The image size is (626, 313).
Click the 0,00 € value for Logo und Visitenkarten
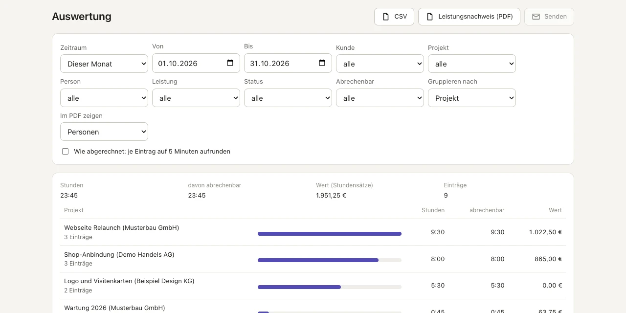click(552, 286)
